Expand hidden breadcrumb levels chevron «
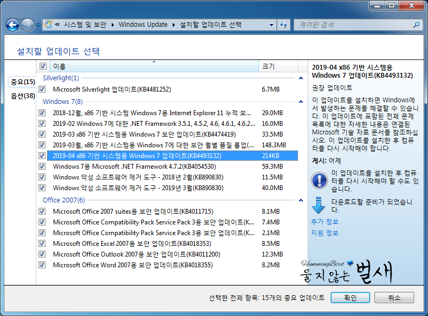This screenshot has height=316, width=428. [57, 25]
